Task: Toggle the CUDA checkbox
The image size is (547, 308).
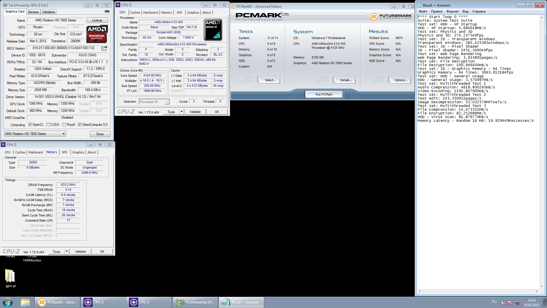Action: click(48, 125)
